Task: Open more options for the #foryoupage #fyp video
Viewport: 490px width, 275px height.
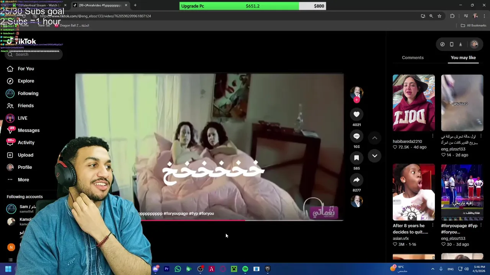Action: point(481,226)
